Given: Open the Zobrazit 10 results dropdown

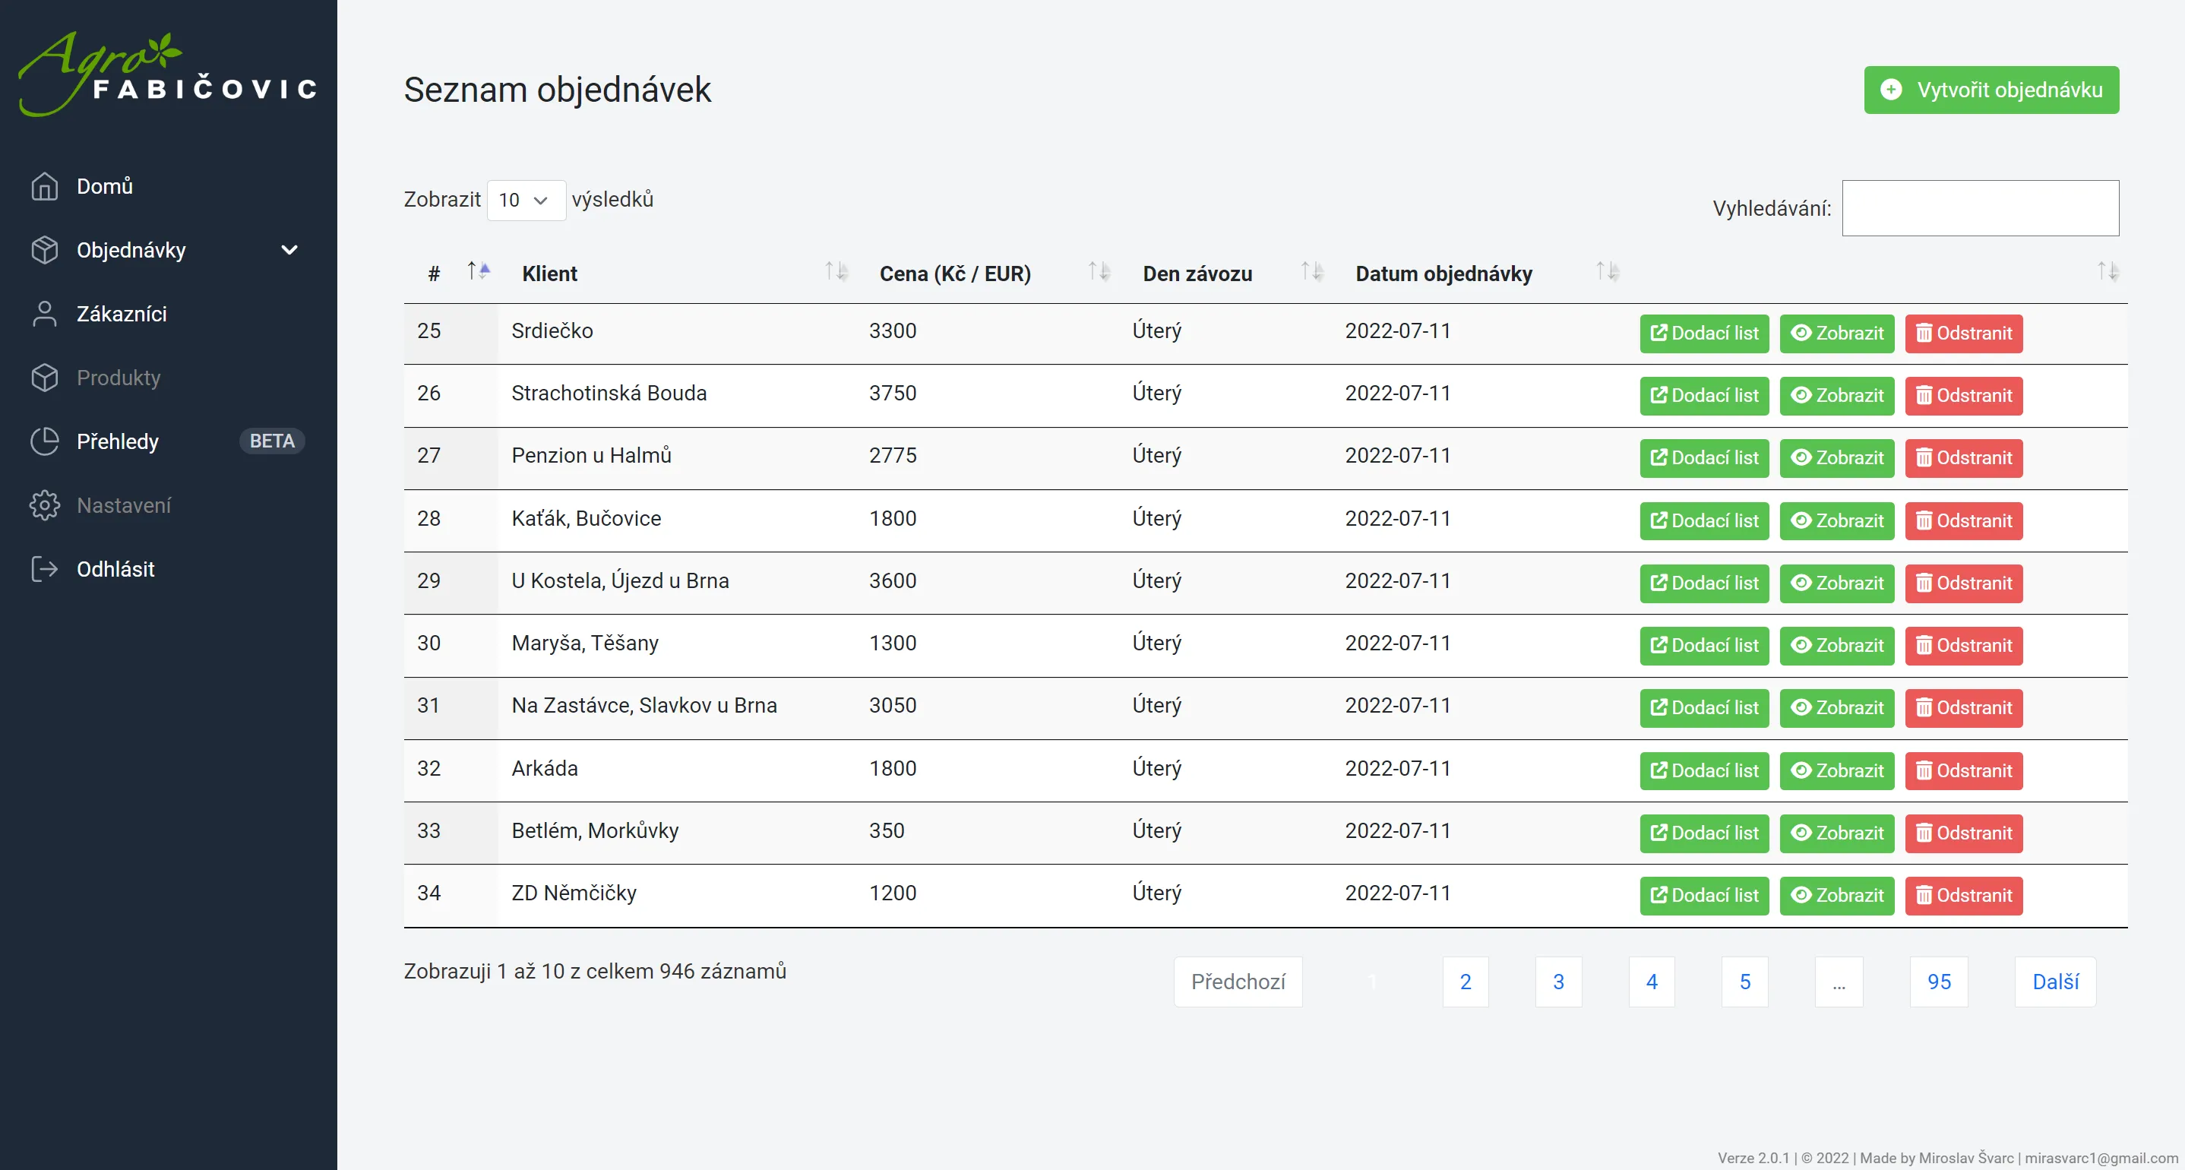Looking at the screenshot, I should point(526,201).
